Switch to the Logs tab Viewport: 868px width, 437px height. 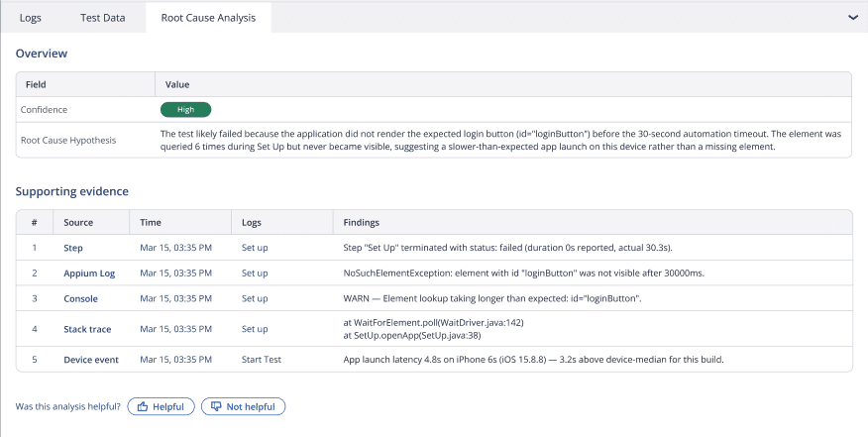[x=30, y=18]
